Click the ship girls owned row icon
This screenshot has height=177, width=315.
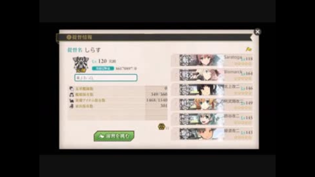pos(72,94)
